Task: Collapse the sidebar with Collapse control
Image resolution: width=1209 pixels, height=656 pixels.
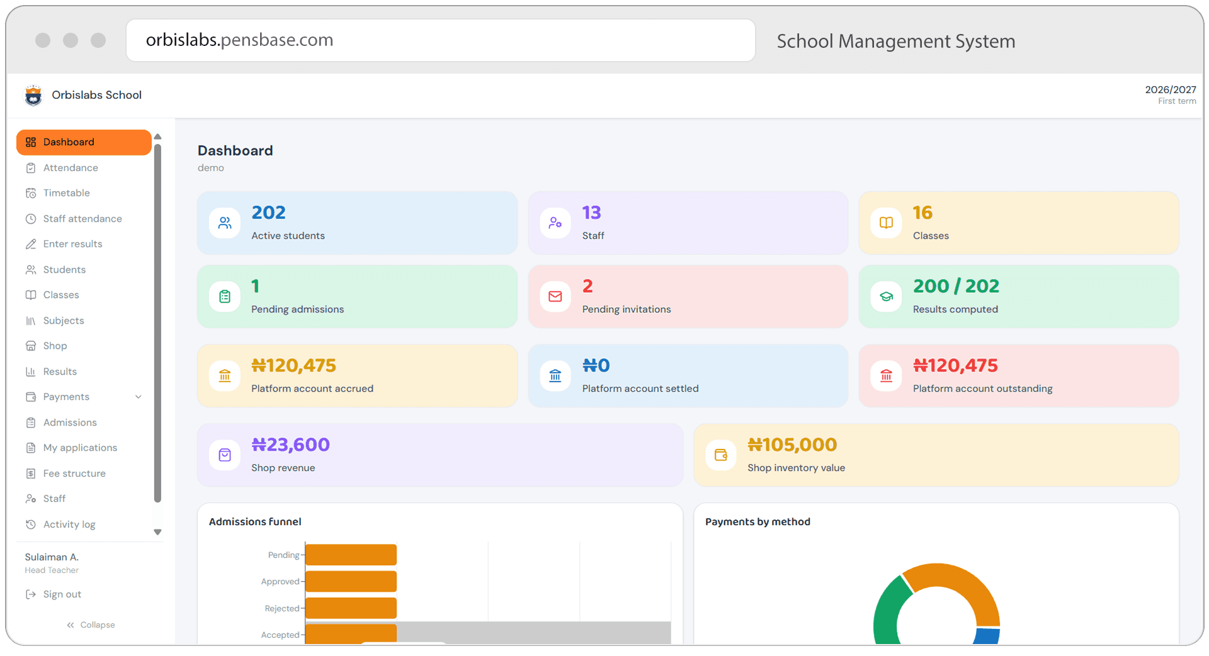Action: (91, 625)
